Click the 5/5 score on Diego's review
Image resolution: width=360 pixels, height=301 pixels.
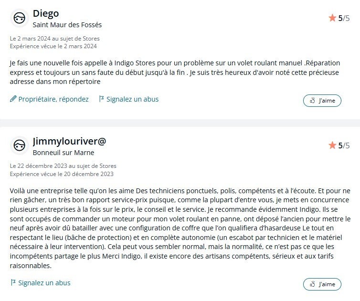tap(344, 18)
